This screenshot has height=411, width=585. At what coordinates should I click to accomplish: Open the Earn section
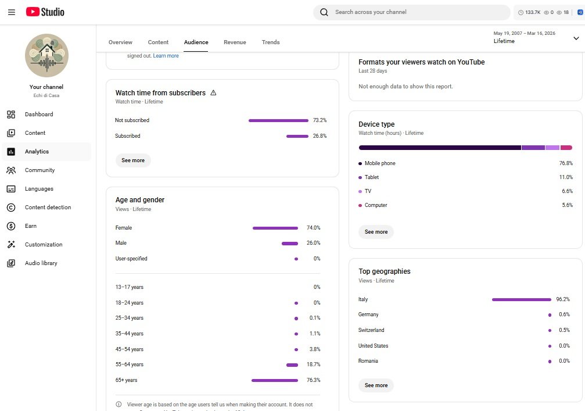[x=31, y=226]
